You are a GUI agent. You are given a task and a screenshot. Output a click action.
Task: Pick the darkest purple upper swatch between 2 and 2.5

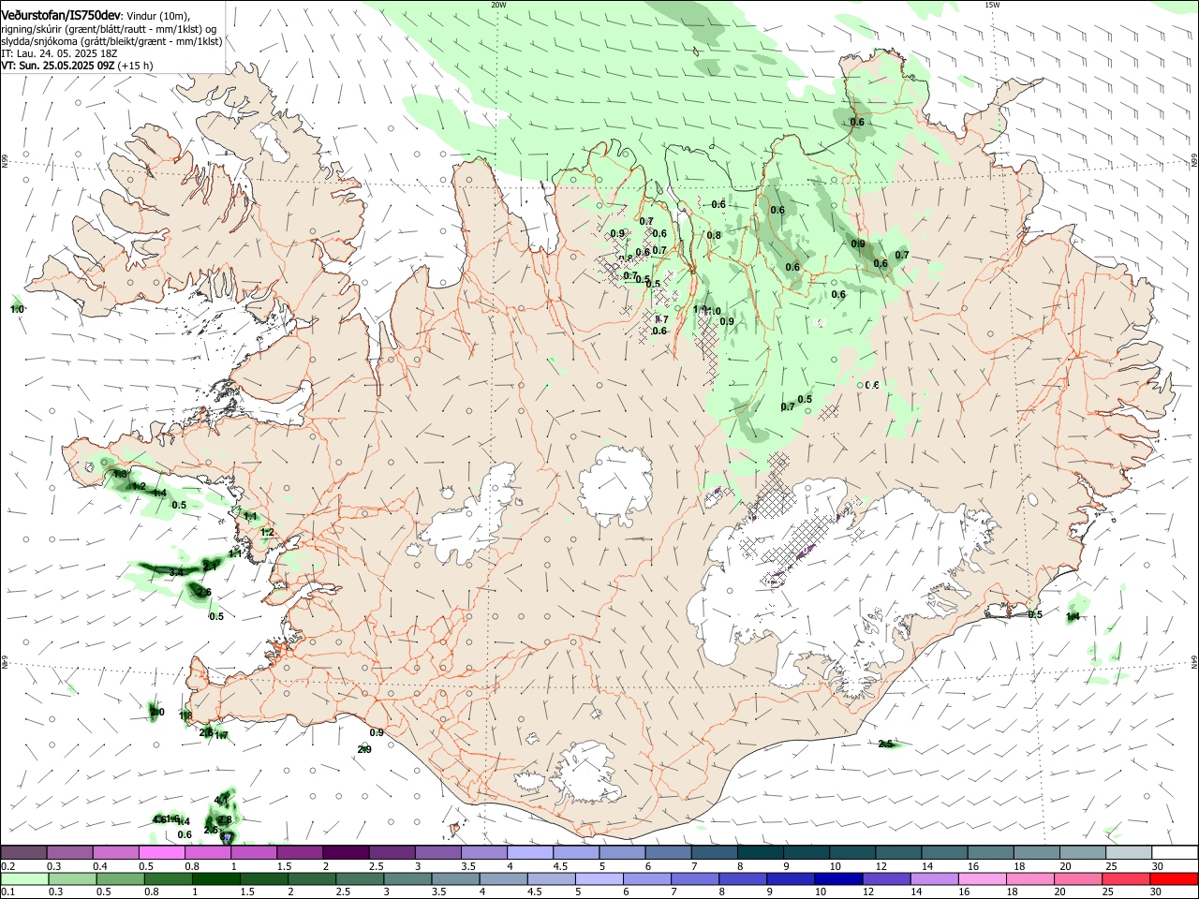pos(346,853)
